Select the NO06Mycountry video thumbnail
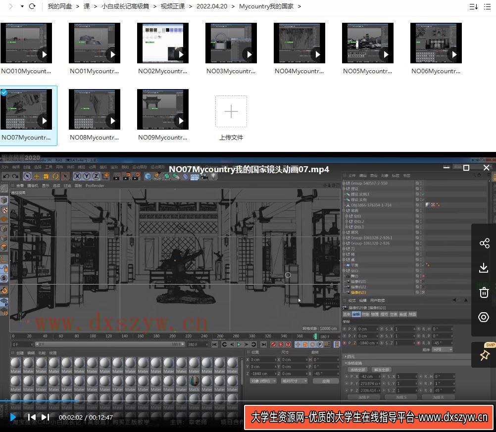 [x=436, y=43]
